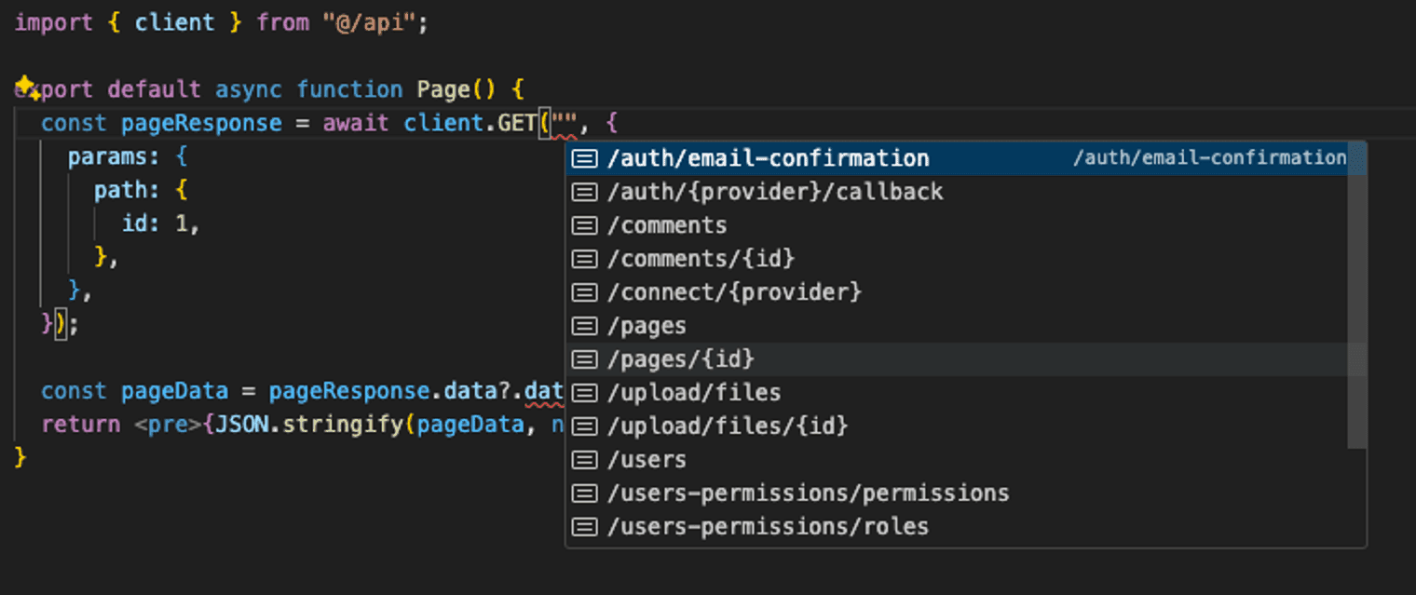Choose /auth/{provider}/callback suggestion
This screenshot has width=1416, height=595.
point(958,192)
